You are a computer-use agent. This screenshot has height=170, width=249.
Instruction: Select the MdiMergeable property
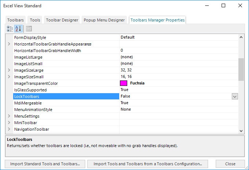point(28,103)
